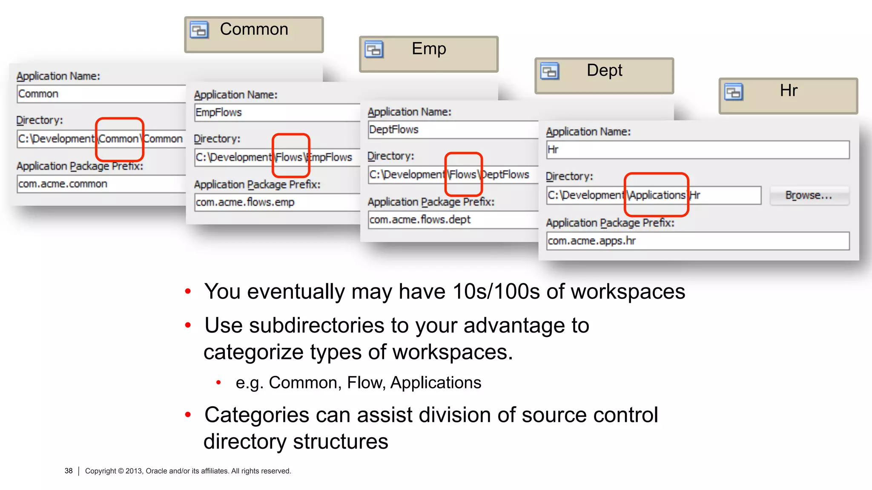The height and width of the screenshot is (490, 872).
Task: Click 'Directory:' label in DeptFlows dialog
Action: (391, 156)
